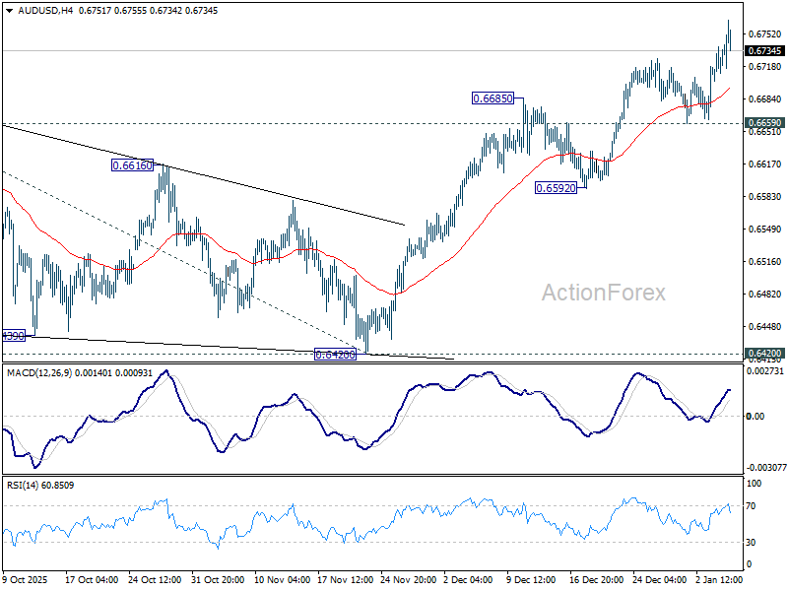Select the 0.64200 low price label
This screenshot has width=788, height=591.
[335, 355]
